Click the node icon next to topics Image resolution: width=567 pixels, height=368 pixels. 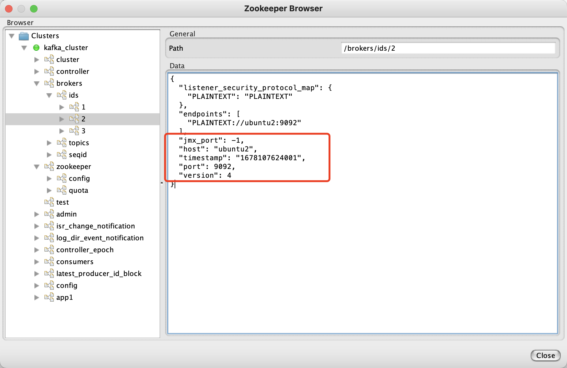pyautogui.click(x=62, y=143)
